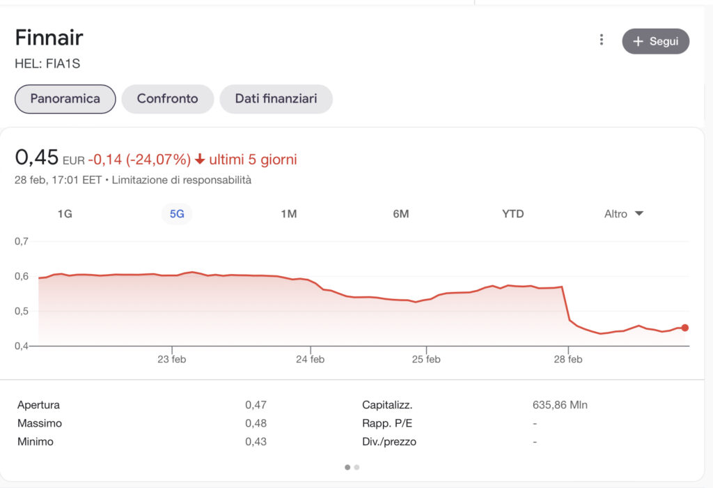Open the three-dot more options menu

pos(601,40)
